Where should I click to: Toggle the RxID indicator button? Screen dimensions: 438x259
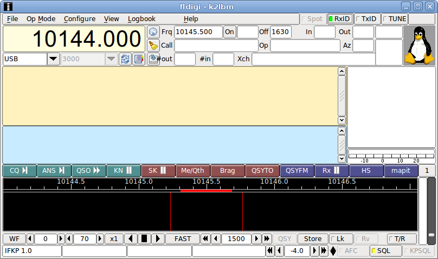pyautogui.click(x=340, y=19)
